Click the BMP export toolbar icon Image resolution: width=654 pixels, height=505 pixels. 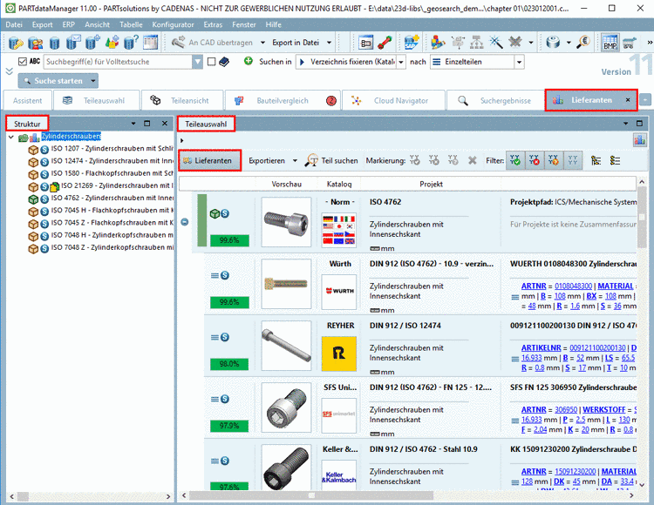[x=609, y=42]
